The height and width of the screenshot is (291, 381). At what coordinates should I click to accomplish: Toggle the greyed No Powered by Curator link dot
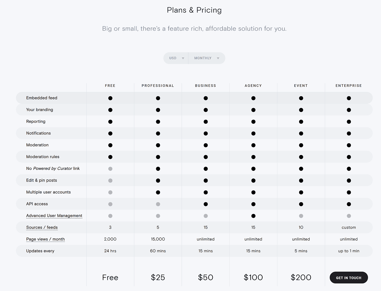point(110,169)
